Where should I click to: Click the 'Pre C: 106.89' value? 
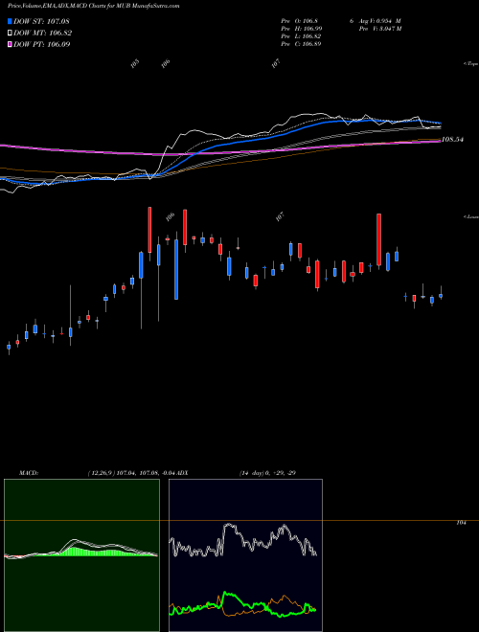(x=301, y=44)
